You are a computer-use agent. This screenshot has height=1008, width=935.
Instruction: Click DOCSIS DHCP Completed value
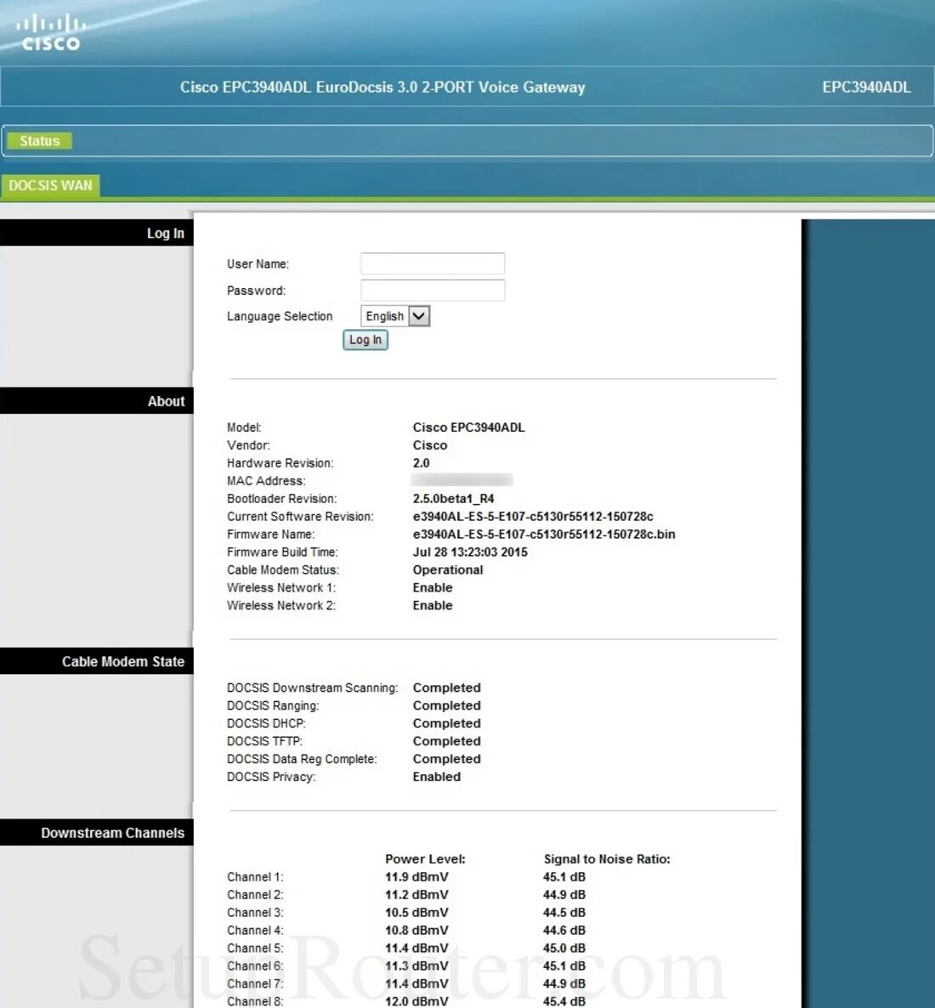click(x=446, y=723)
